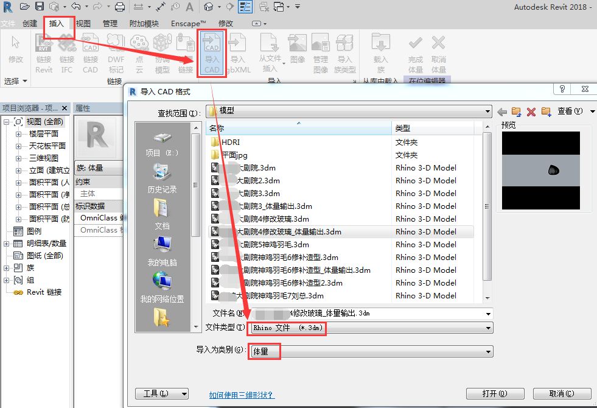Switch to the 附加模块 ribbon tab
597x408 pixels.
point(144,24)
